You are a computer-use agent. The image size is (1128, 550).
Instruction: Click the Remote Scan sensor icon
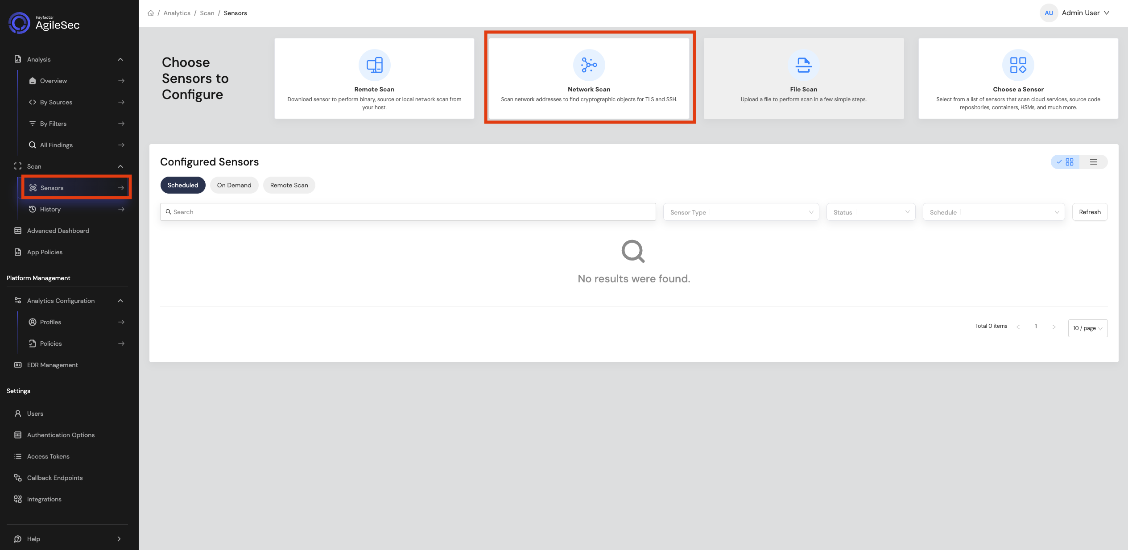point(374,65)
